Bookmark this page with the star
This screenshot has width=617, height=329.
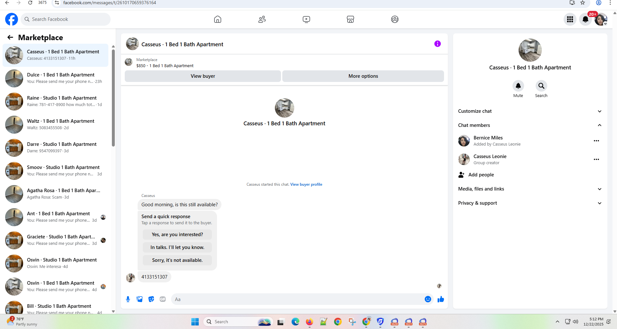(x=583, y=3)
